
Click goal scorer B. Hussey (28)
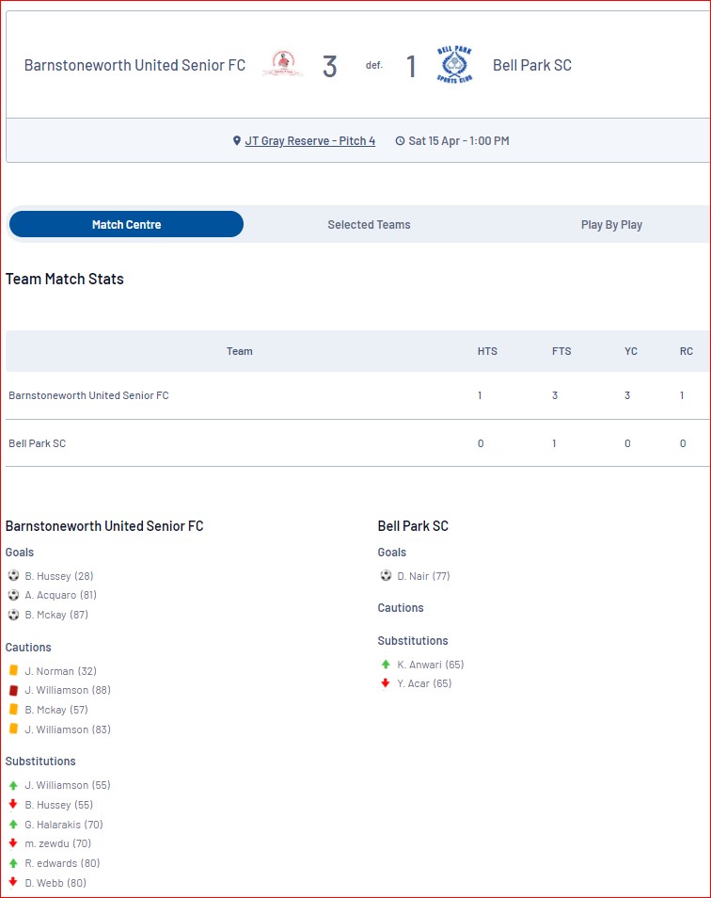(x=59, y=575)
